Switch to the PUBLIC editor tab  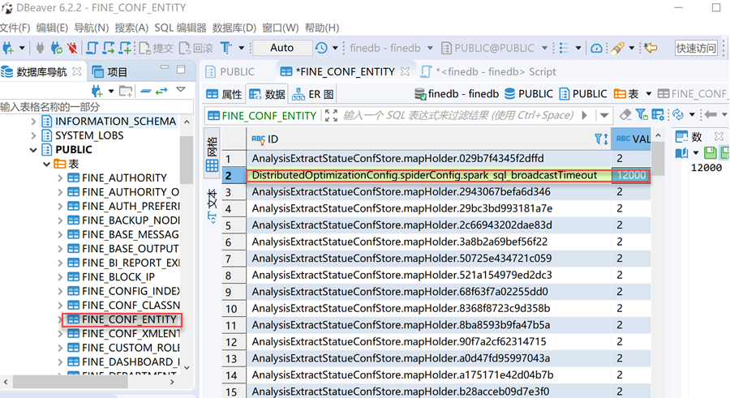pyautogui.click(x=231, y=71)
